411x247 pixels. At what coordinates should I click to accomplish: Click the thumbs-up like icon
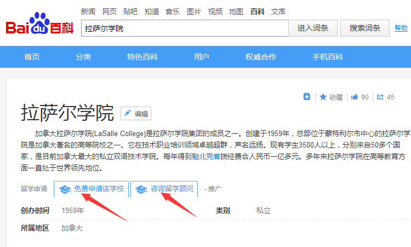coord(355,97)
